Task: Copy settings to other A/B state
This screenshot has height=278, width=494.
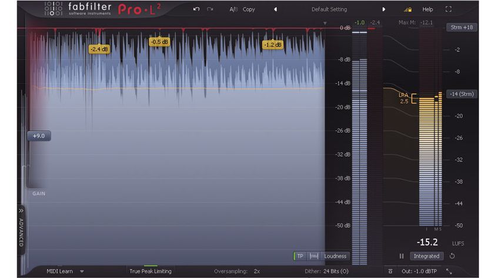Action: (x=249, y=9)
